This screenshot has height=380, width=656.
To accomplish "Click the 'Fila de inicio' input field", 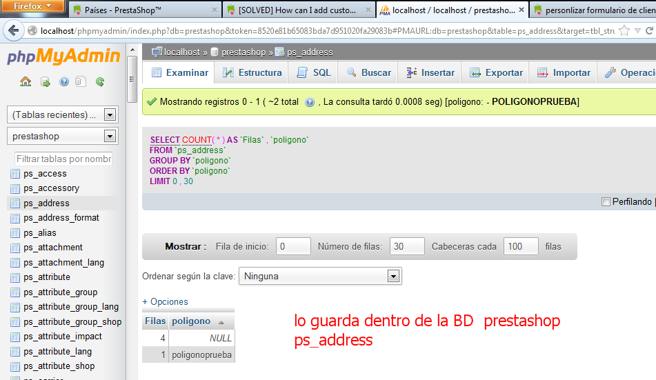I will click(x=293, y=246).
